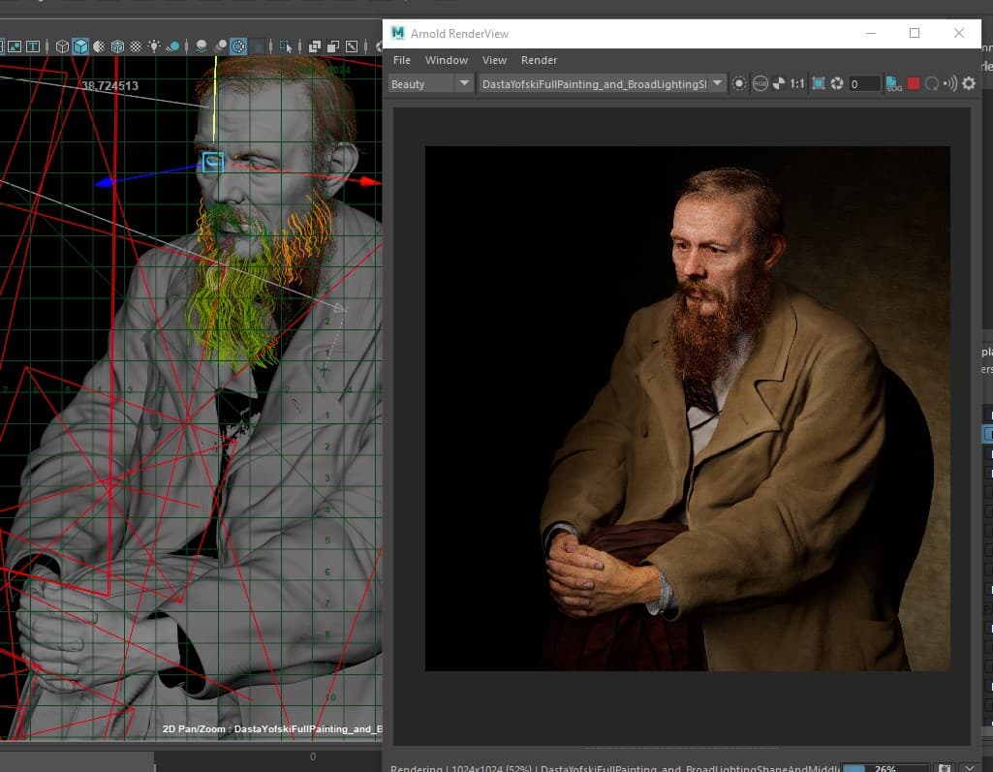Click the camera aperture exposure icon

pos(837,83)
